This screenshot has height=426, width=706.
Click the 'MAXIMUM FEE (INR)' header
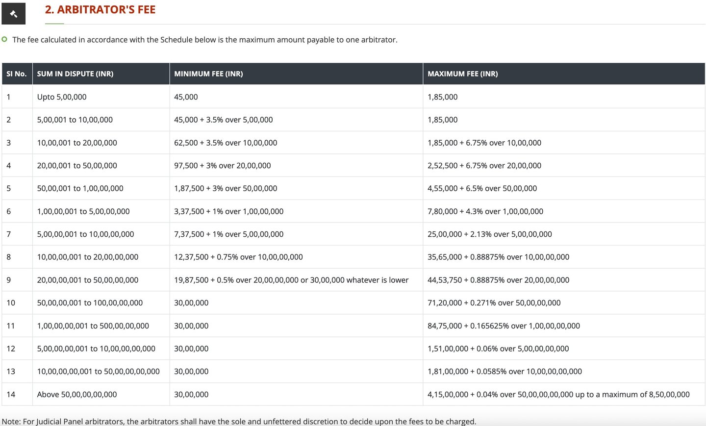(x=564, y=74)
